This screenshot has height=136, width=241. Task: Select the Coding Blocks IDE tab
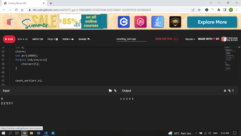click(x=24, y=3)
